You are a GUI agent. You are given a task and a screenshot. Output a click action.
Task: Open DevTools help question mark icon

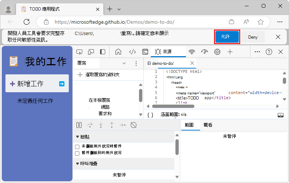point(269,52)
